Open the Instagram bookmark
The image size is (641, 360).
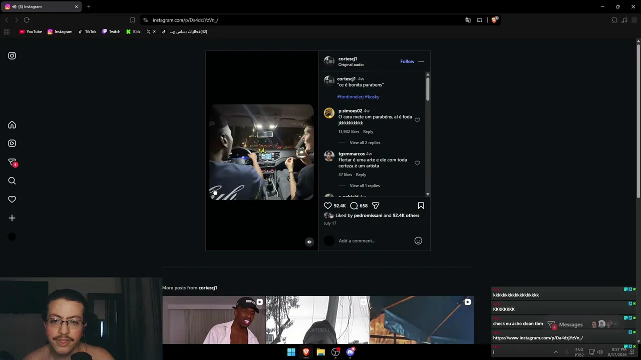(60, 31)
